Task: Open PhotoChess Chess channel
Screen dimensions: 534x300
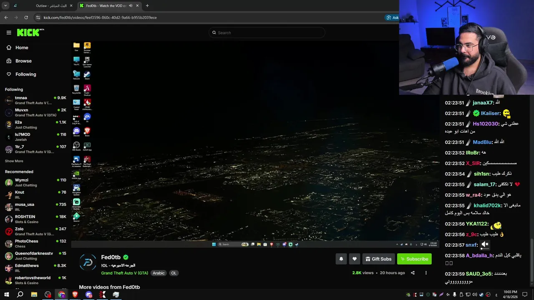Action: [x=35, y=244]
